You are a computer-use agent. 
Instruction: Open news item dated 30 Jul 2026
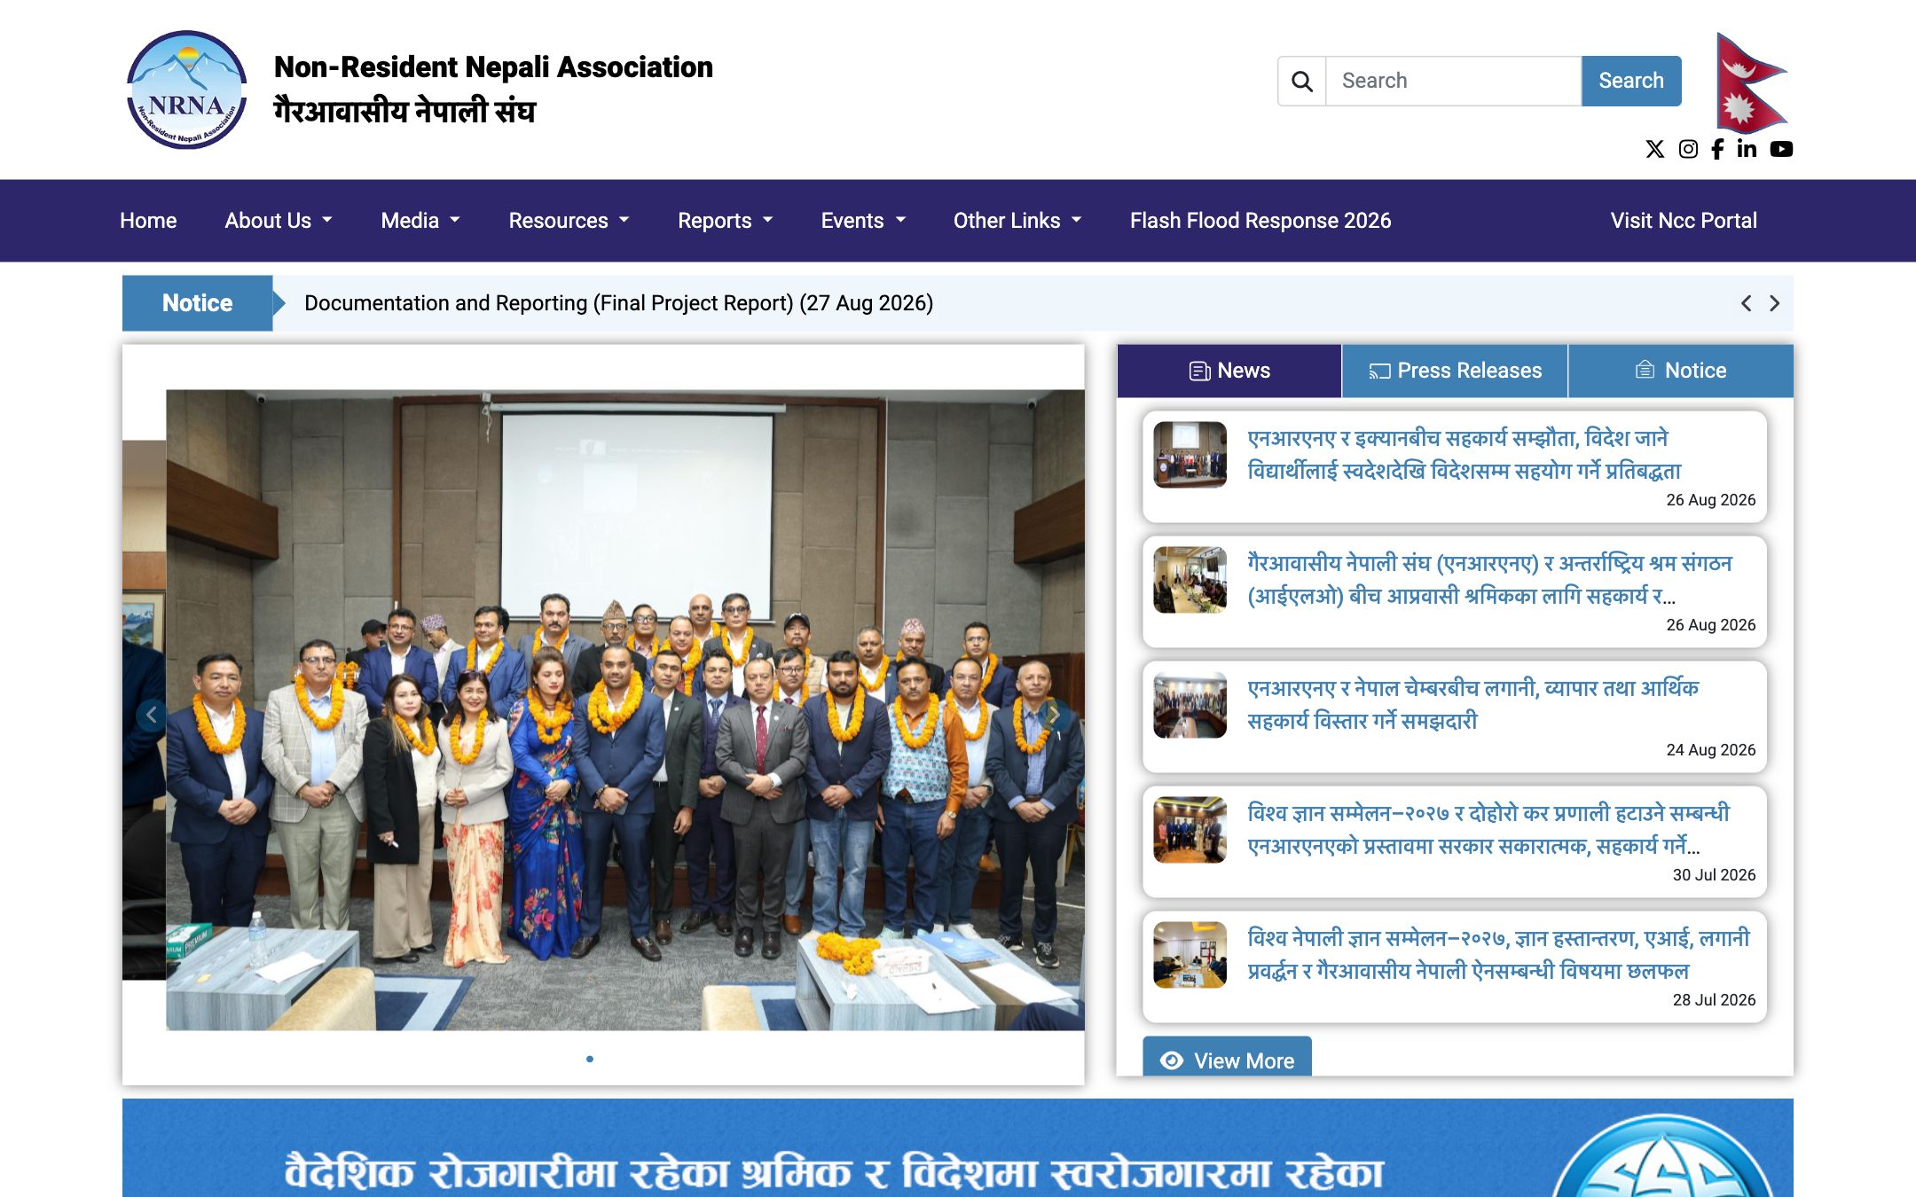1455,841
